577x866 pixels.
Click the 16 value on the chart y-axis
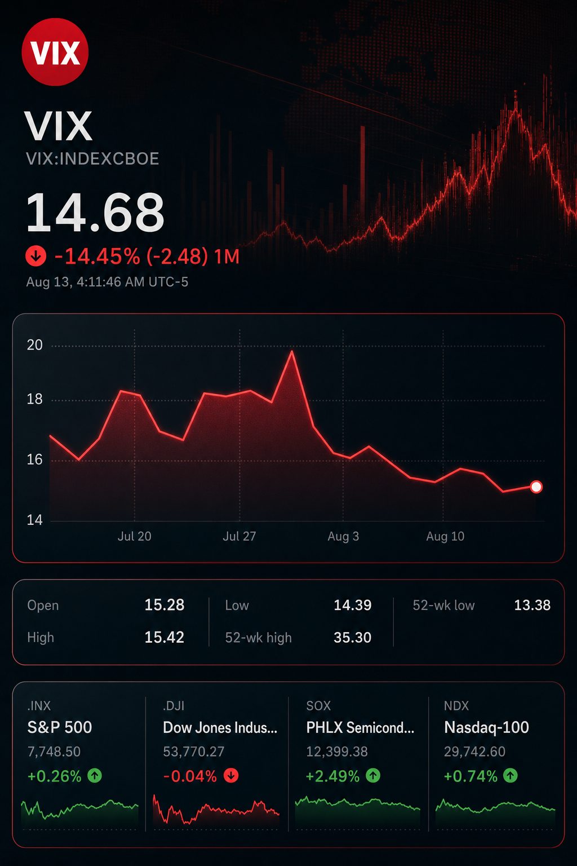(35, 460)
